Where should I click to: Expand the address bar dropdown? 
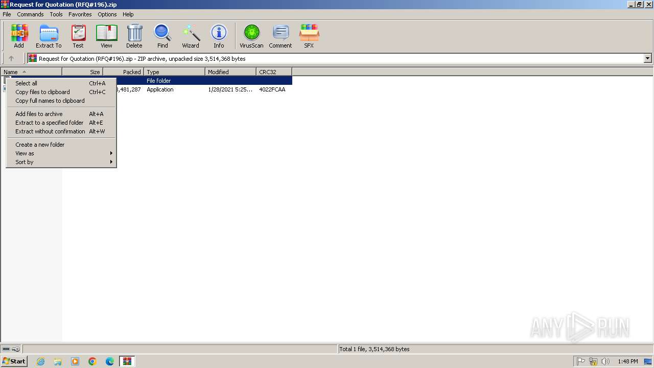648,58
